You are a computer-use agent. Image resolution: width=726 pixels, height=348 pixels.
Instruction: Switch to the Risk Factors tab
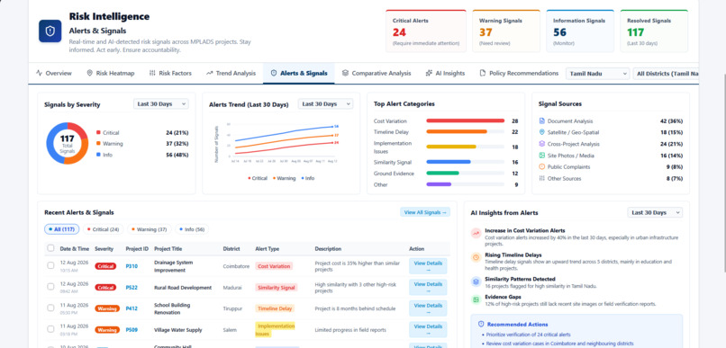170,73
